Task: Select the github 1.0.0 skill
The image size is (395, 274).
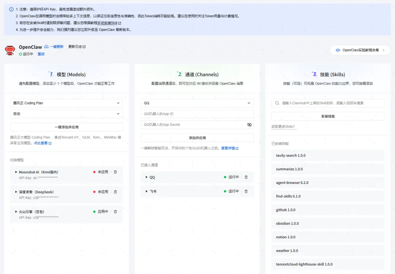Action: (328, 210)
